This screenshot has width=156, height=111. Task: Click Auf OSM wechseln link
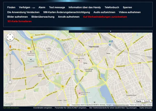(x=12, y=108)
